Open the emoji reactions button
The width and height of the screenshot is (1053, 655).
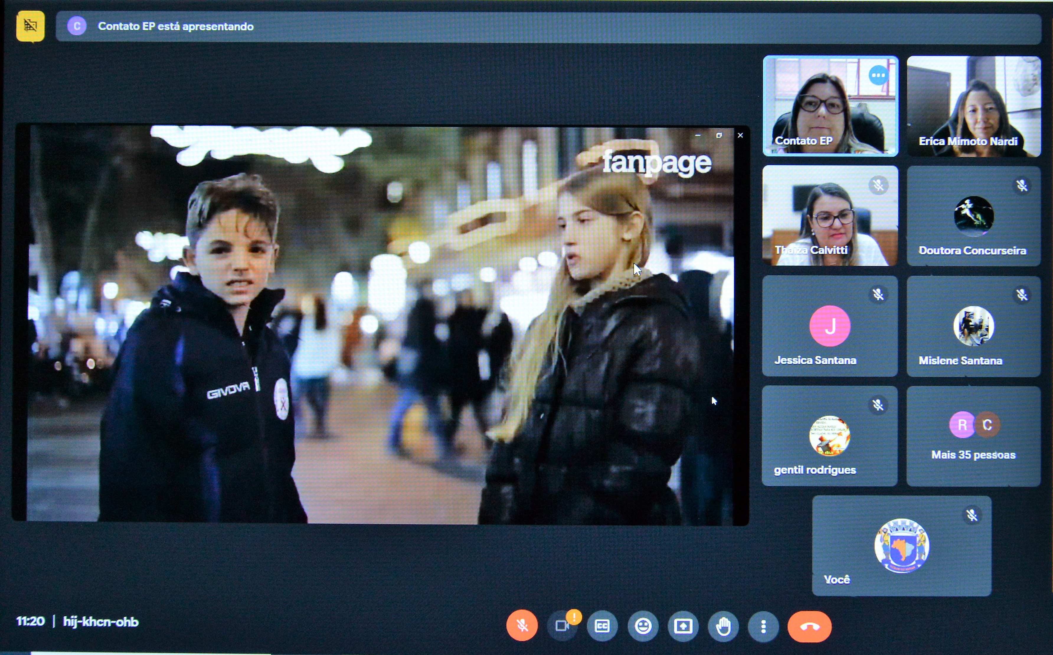[643, 626]
